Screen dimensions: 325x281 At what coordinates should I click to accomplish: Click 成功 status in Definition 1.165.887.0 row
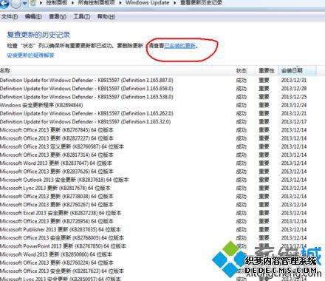pos(242,80)
